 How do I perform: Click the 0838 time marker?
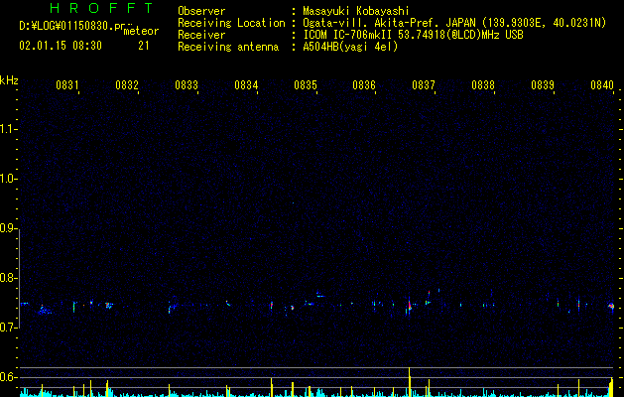(483, 85)
